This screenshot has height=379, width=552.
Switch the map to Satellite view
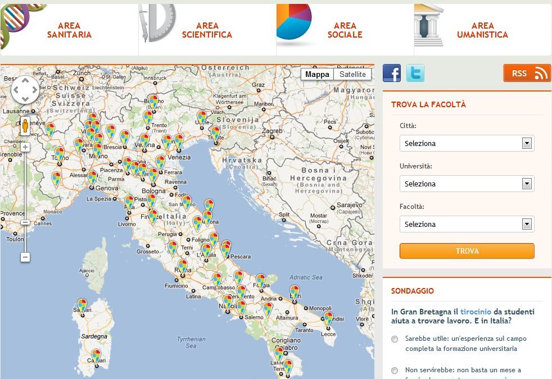click(353, 74)
